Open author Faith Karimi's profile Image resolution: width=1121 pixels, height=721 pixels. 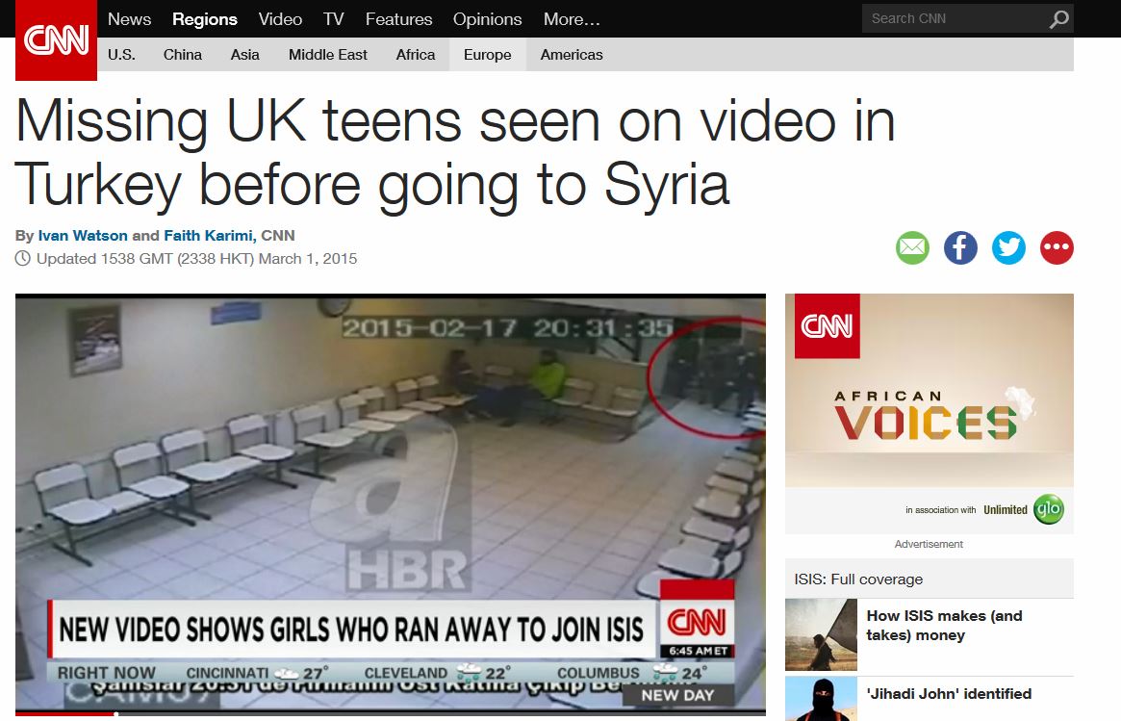pos(208,235)
